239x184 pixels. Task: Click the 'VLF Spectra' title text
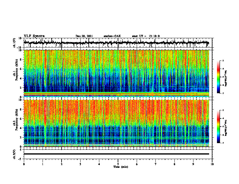[34, 36]
